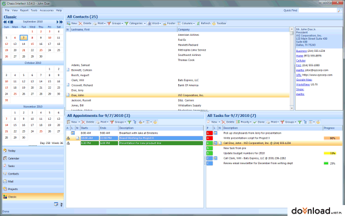This screenshot has width=345, height=216.
Task: Open the Report menu
Action: (x=24, y=10)
